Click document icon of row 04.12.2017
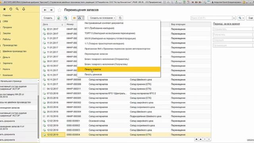This screenshot has width=254, height=143. [x=44, y=89]
